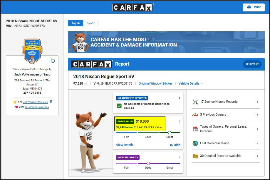Click the pink heart favorites icon
Image resolution: width=270 pixels, height=180 pixels.
(16, 107)
